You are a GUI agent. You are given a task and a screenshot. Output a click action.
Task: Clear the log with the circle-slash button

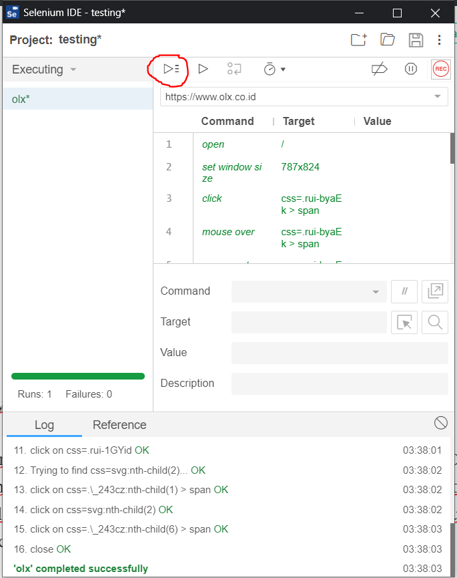tap(440, 423)
